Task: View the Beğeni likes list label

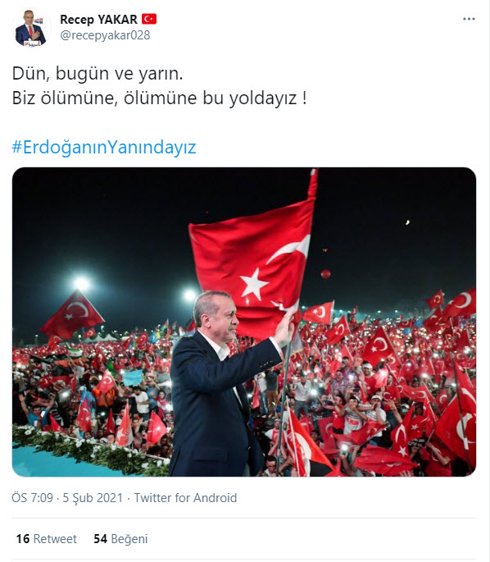Action: (x=129, y=539)
